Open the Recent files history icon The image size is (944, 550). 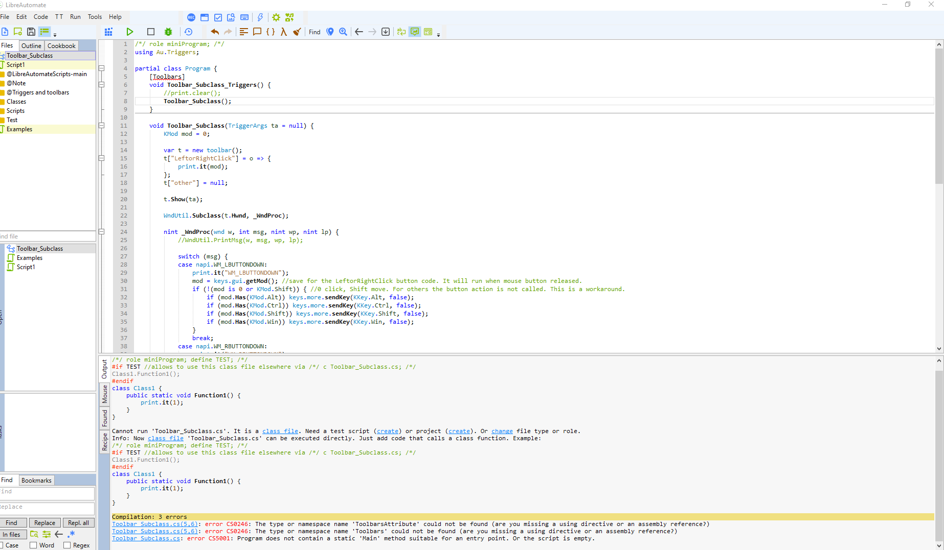pyautogui.click(x=188, y=32)
